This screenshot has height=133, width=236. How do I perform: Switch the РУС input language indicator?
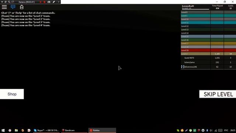(x=226, y=130)
